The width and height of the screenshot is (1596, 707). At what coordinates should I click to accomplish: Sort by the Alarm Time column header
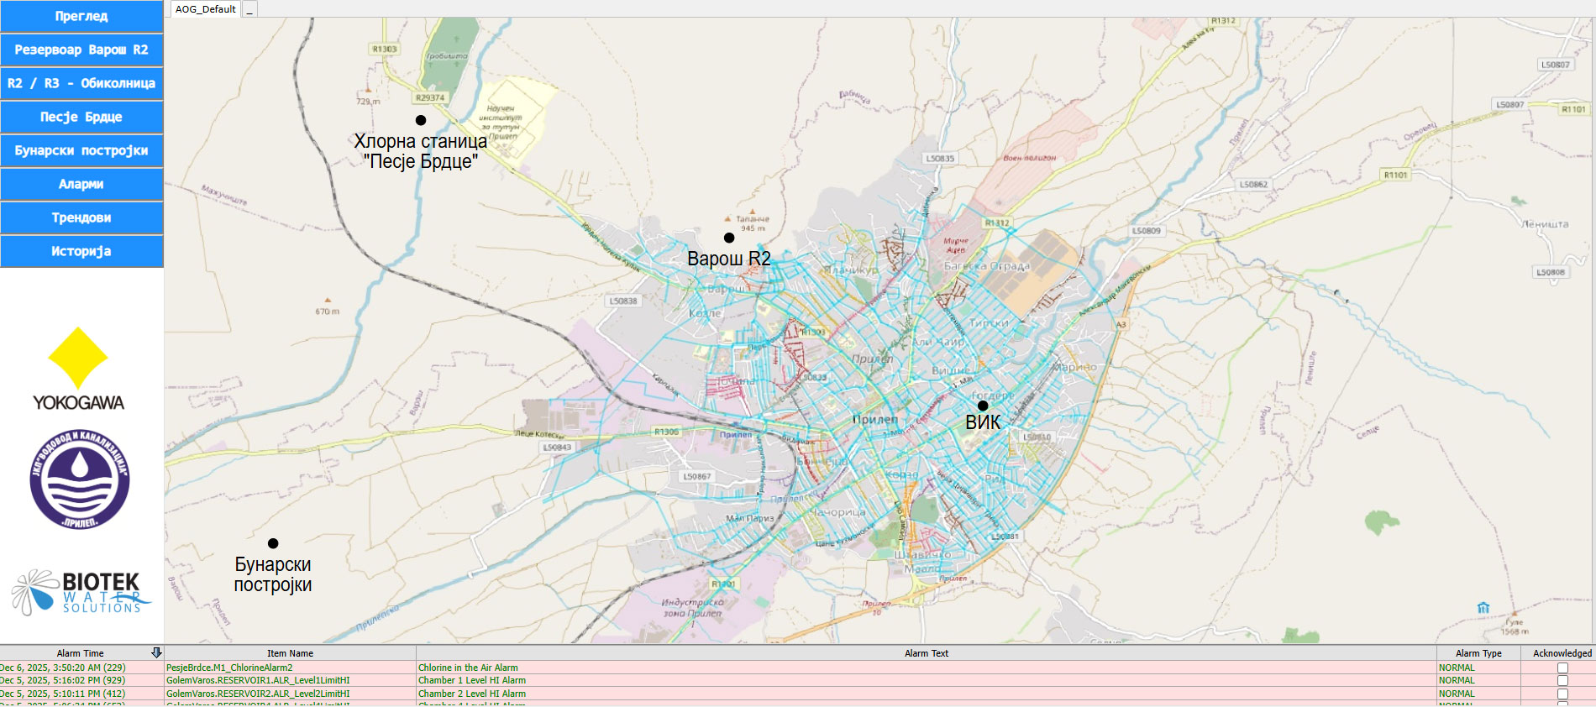pyautogui.click(x=81, y=653)
